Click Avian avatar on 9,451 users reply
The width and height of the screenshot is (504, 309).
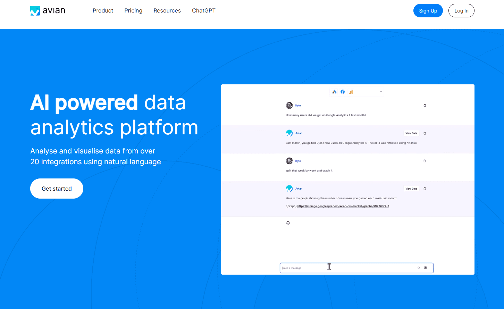tap(289, 133)
